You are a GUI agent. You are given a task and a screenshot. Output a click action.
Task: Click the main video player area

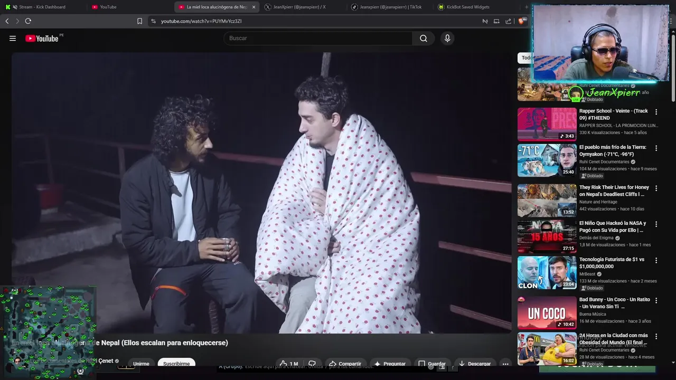[x=261, y=193]
